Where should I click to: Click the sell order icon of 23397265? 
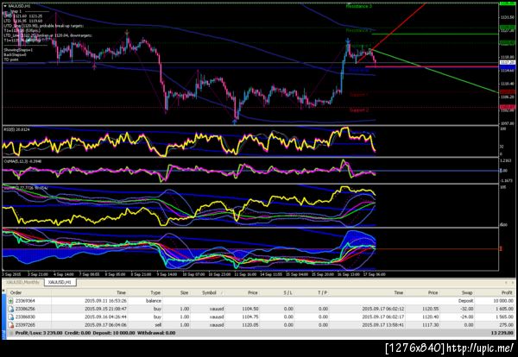click(x=10, y=325)
